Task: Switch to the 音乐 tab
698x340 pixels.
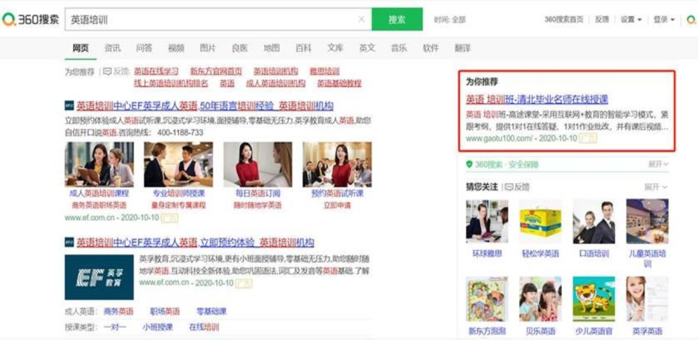Action: 399,48
